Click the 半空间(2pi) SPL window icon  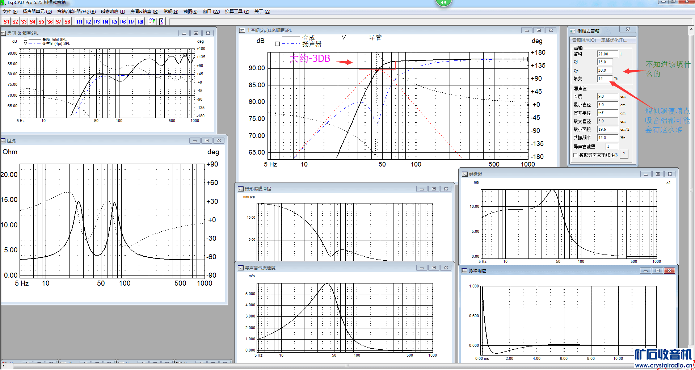pyautogui.click(x=242, y=30)
